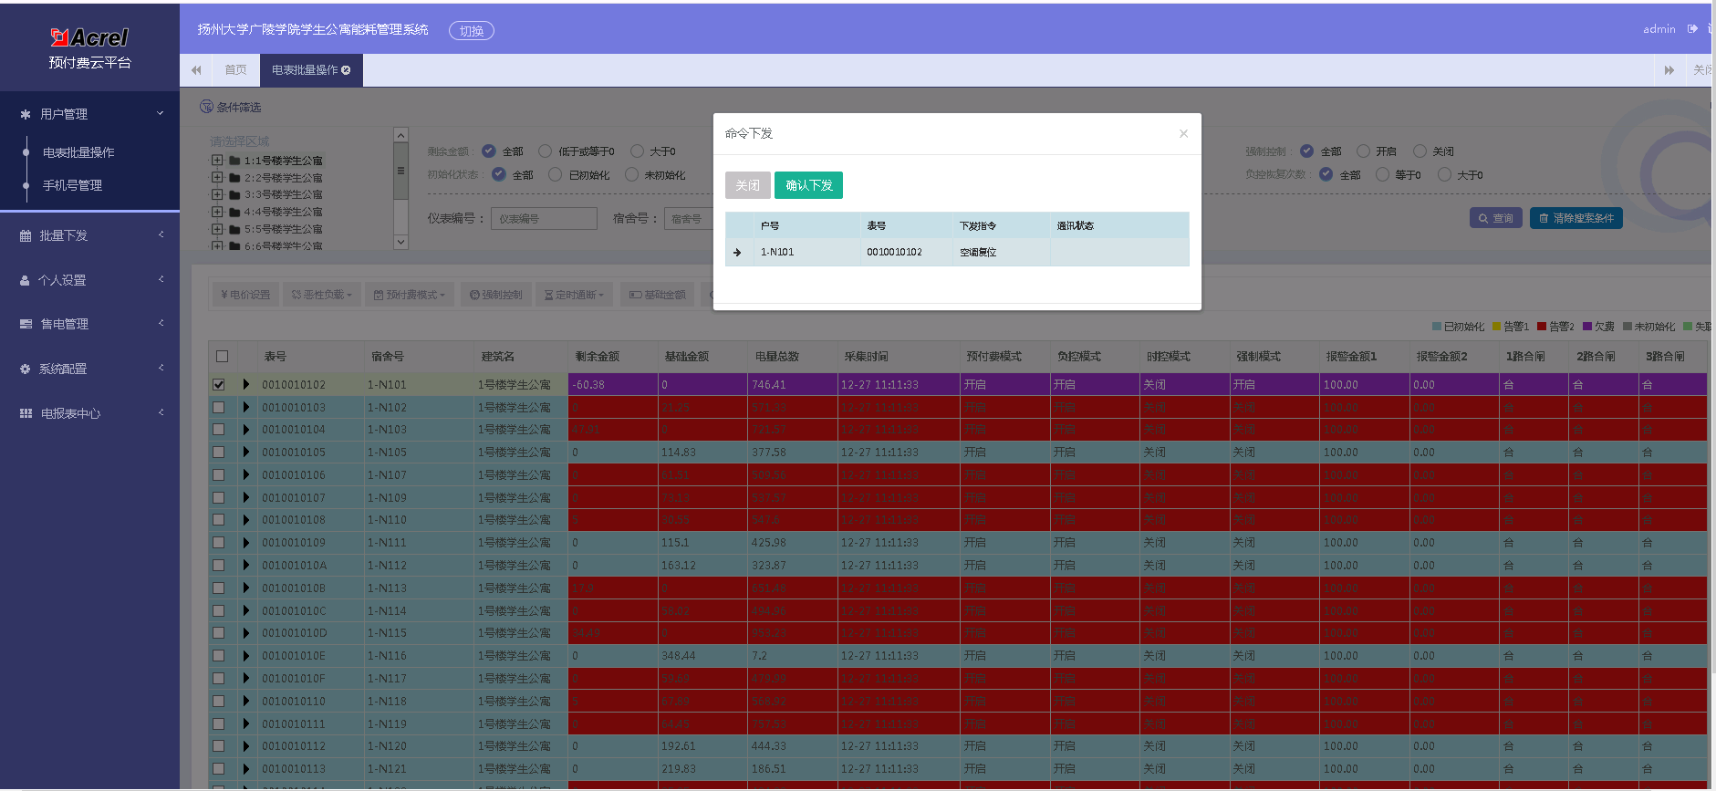Check the checkbox for meter 0010010105

coord(218,453)
